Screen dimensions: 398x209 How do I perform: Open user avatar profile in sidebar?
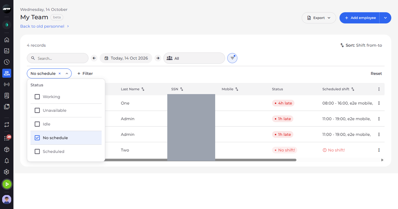click(x=7, y=199)
